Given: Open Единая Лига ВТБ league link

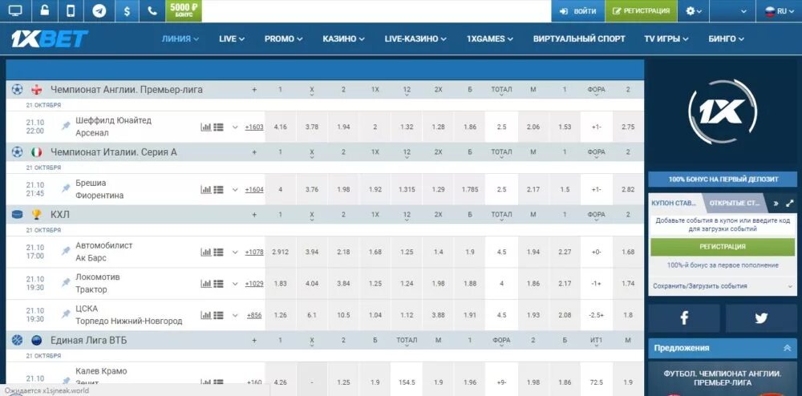Looking at the screenshot, I should (88, 340).
